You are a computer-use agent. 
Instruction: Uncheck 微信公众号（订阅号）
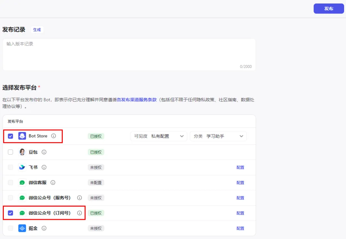pos(10,213)
